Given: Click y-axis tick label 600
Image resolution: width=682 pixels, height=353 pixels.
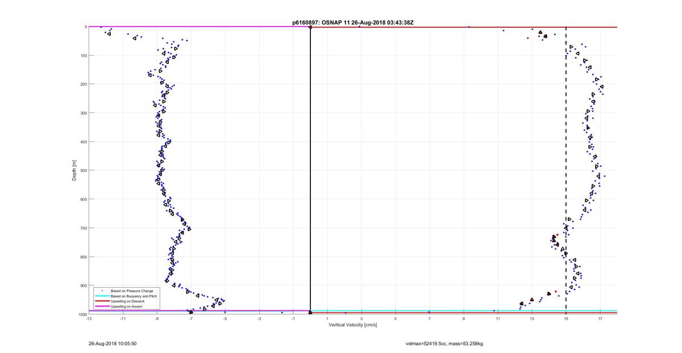Looking at the screenshot, I should [x=83, y=199].
